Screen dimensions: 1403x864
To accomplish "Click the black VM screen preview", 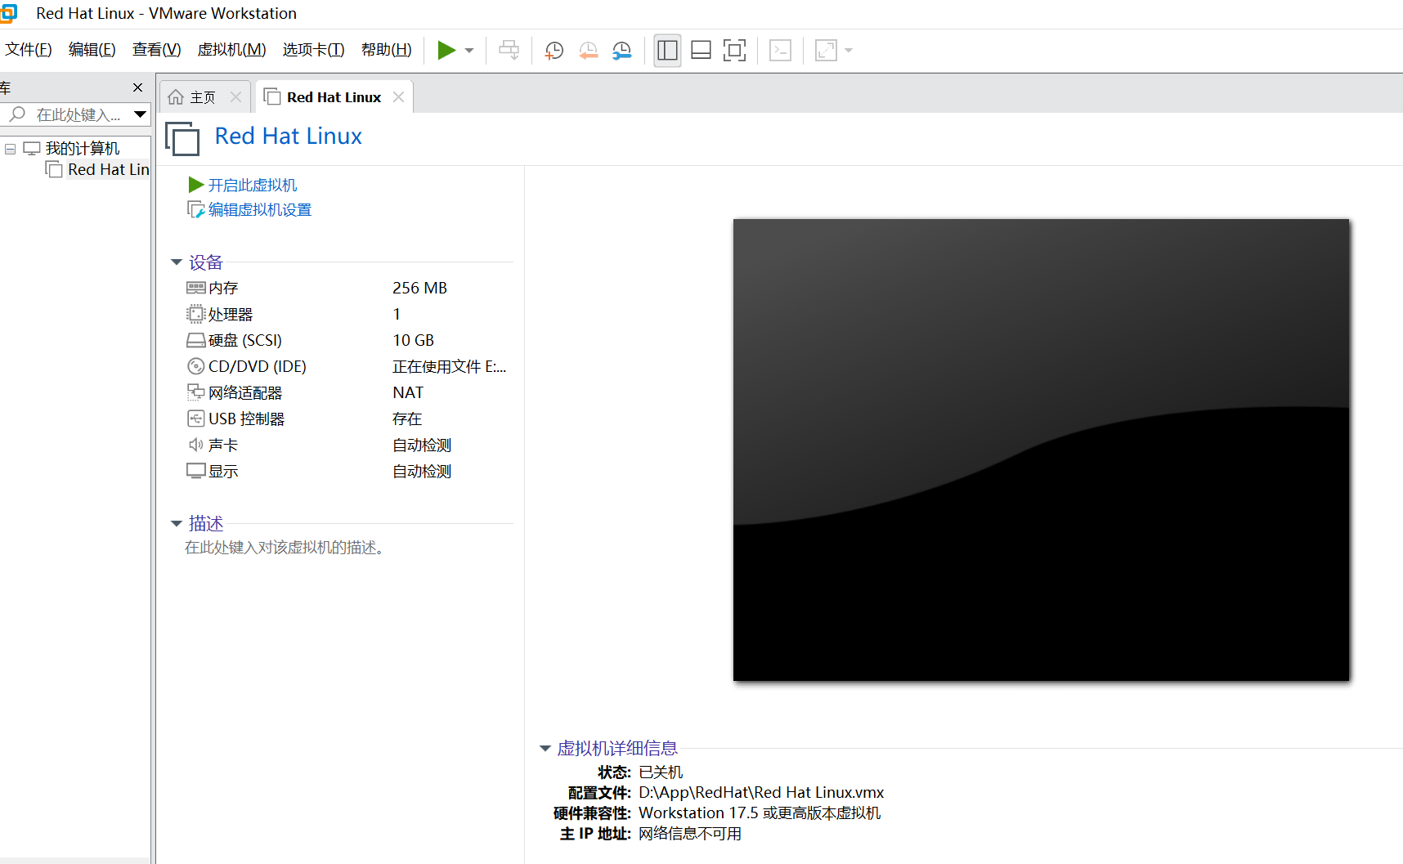I will pos(1041,450).
